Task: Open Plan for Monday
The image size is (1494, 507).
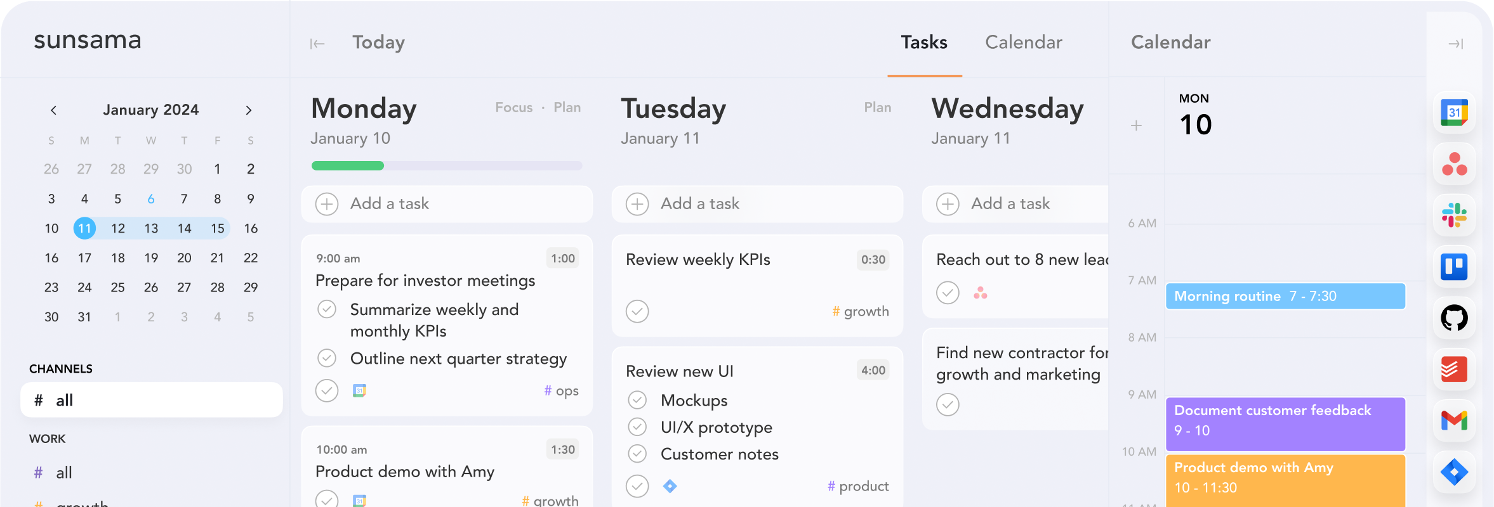Action: 567,108
